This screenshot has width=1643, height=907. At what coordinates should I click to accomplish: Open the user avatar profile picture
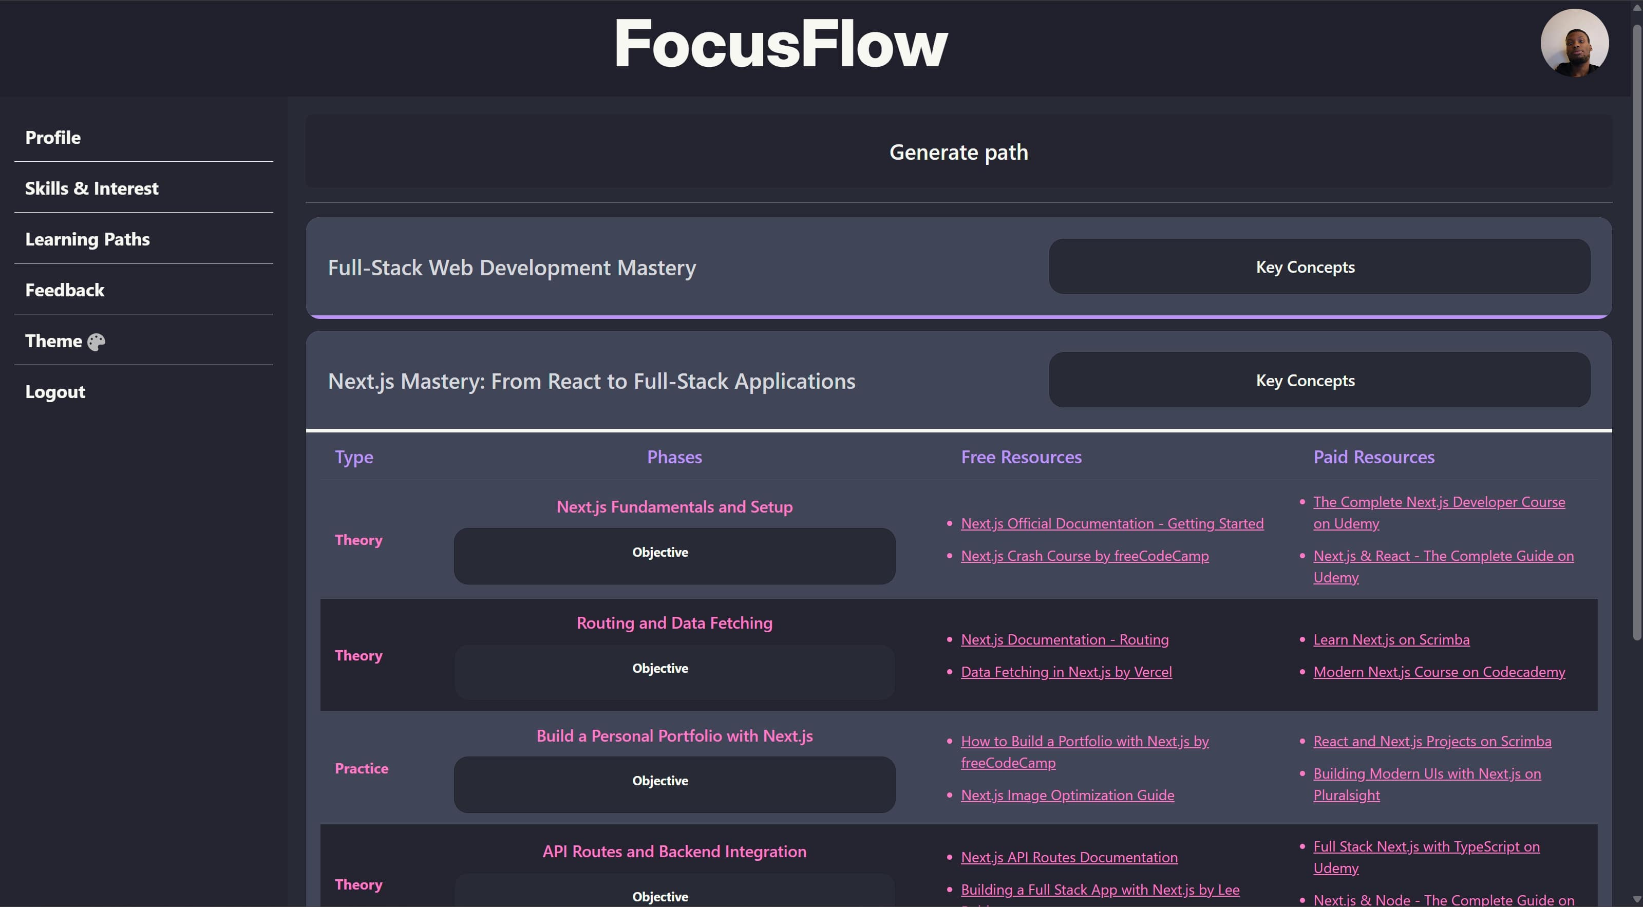pos(1574,43)
